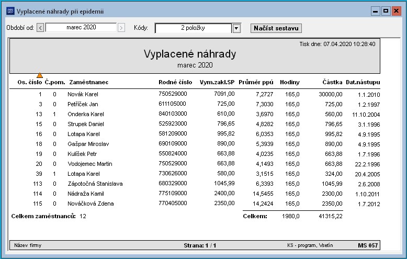Click amount 2300,00 for Nádraža Kamil

click(332, 194)
